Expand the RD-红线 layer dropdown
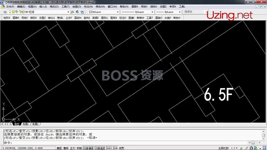267x150 pixels. [x=68, y=12]
